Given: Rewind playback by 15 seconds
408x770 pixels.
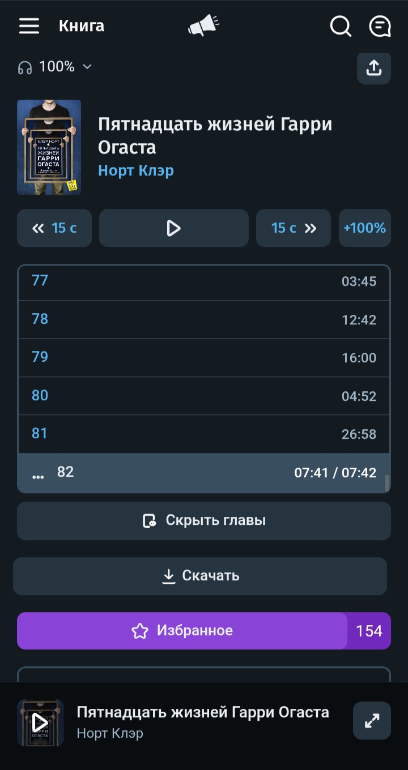Looking at the screenshot, I should (54, 228).
